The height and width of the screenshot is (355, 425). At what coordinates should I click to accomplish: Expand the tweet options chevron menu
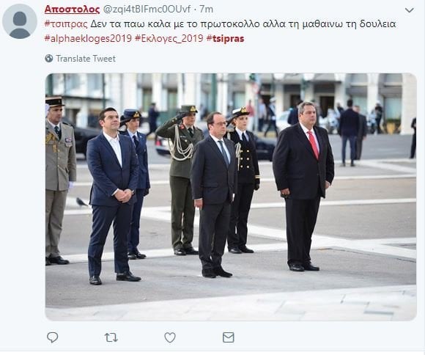tap(410, 10)
